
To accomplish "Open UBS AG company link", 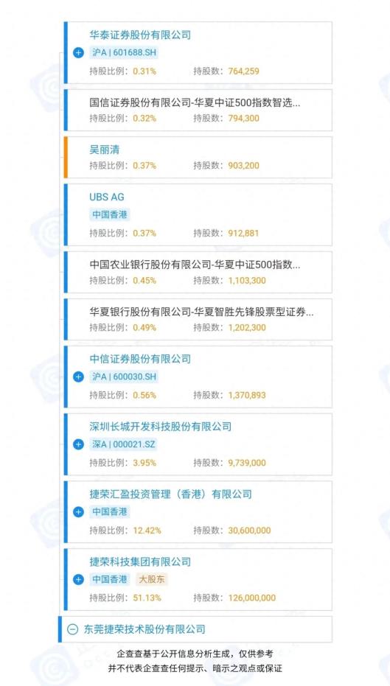I will coord(107,197).
